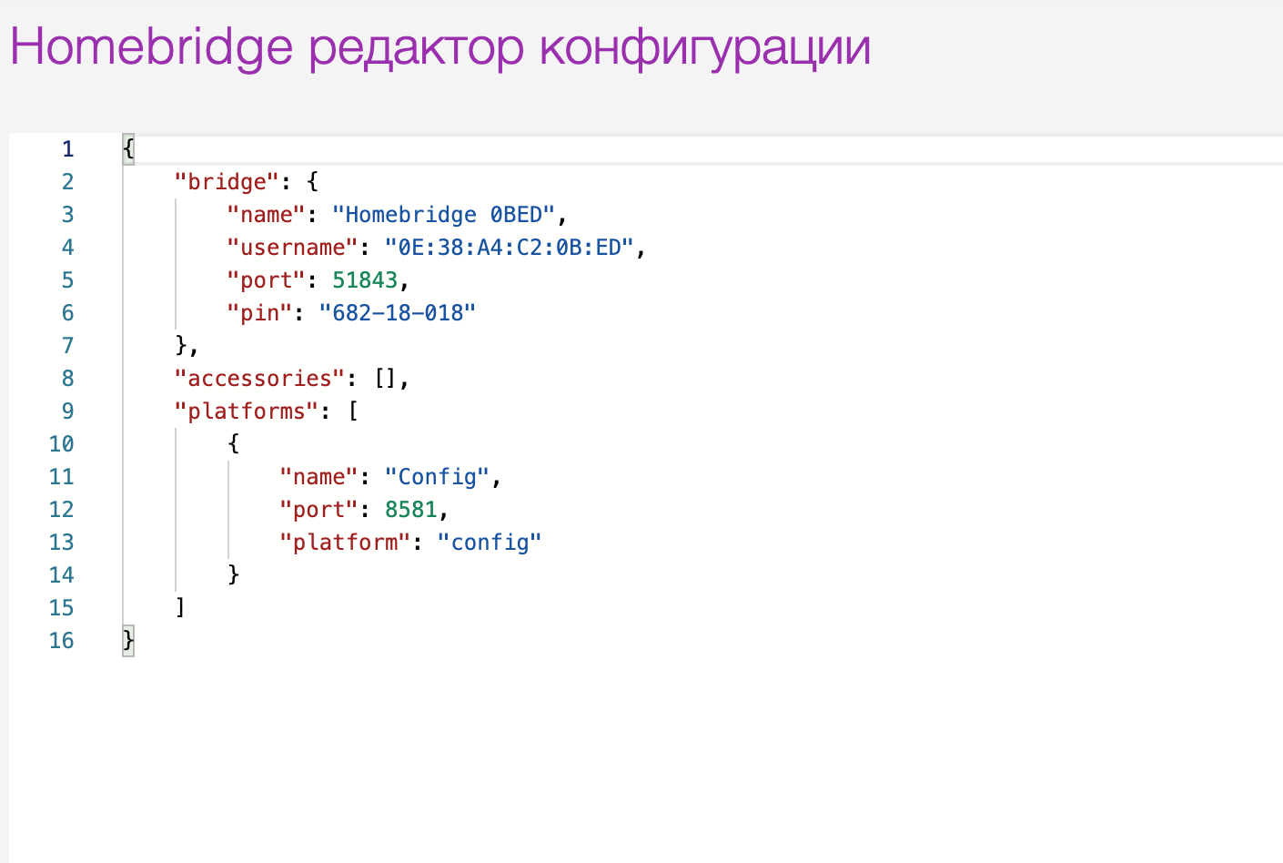The height and width of the screenshot is (863, 1283).
Task: Collapse the opening brace on line 1
Action: pos(127,148)
